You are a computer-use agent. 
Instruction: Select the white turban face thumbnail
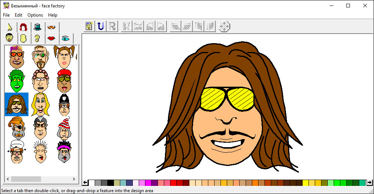16,152
